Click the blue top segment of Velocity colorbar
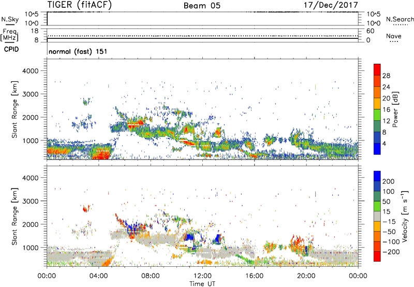This screenshot has width=414, height=287. coord(377,176)
